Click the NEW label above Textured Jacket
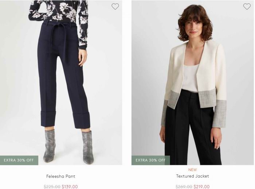This screenshot has width=255, height=189. (192, 170)
